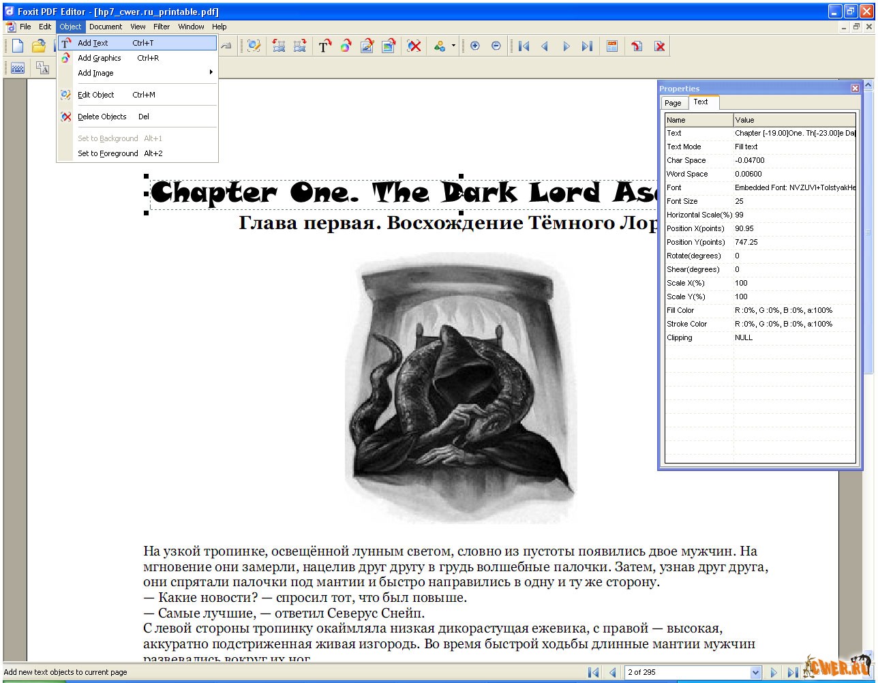Click the Zoom In plus icon
Viewport: 878px width, 683px height.
475,46
